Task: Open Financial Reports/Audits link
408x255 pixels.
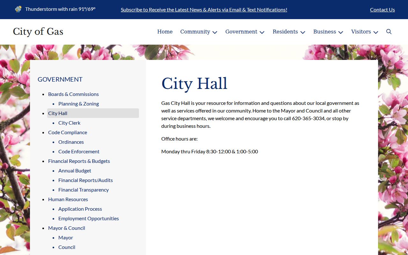Action: [x=85, y=180]
